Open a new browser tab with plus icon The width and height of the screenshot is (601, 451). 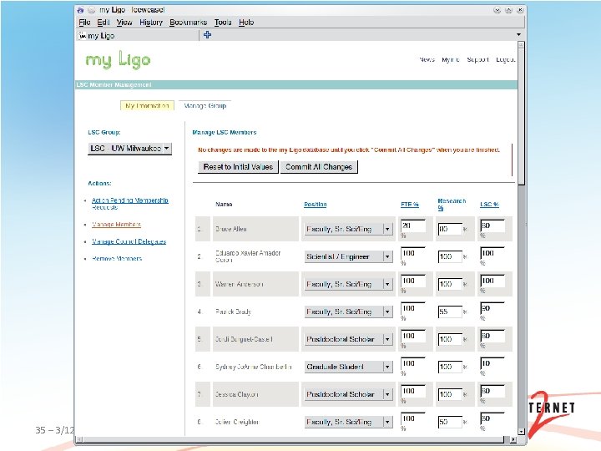point(207,35)
